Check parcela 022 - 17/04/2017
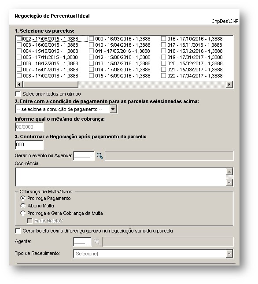This screenshot has height=284, width=258. [163, 76]
